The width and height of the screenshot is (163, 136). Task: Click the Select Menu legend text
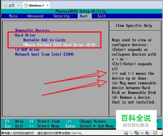coord(49,126)
